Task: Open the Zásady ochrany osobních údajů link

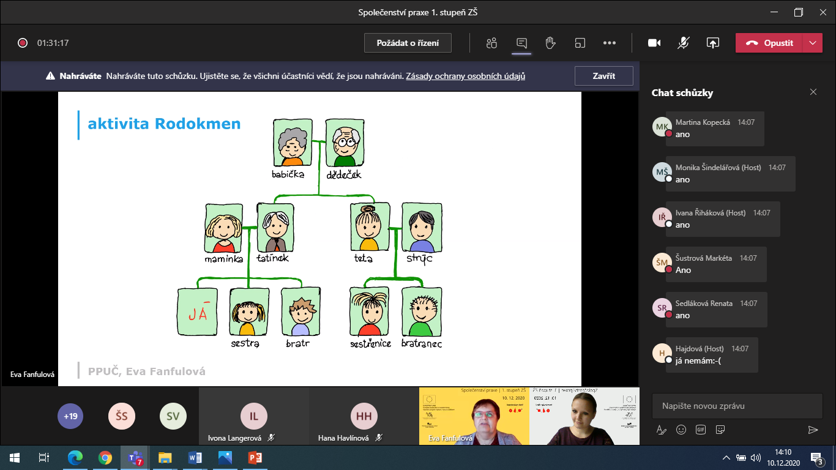Action: pos(465,76)
